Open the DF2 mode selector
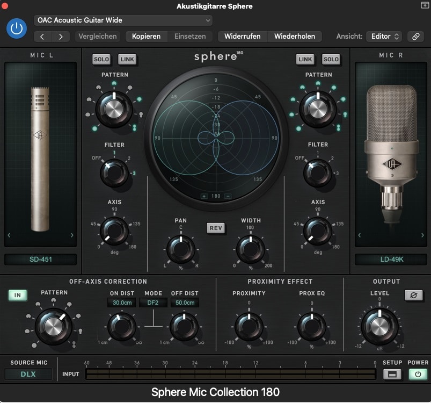Screen dimensions: 431x403 153,303
